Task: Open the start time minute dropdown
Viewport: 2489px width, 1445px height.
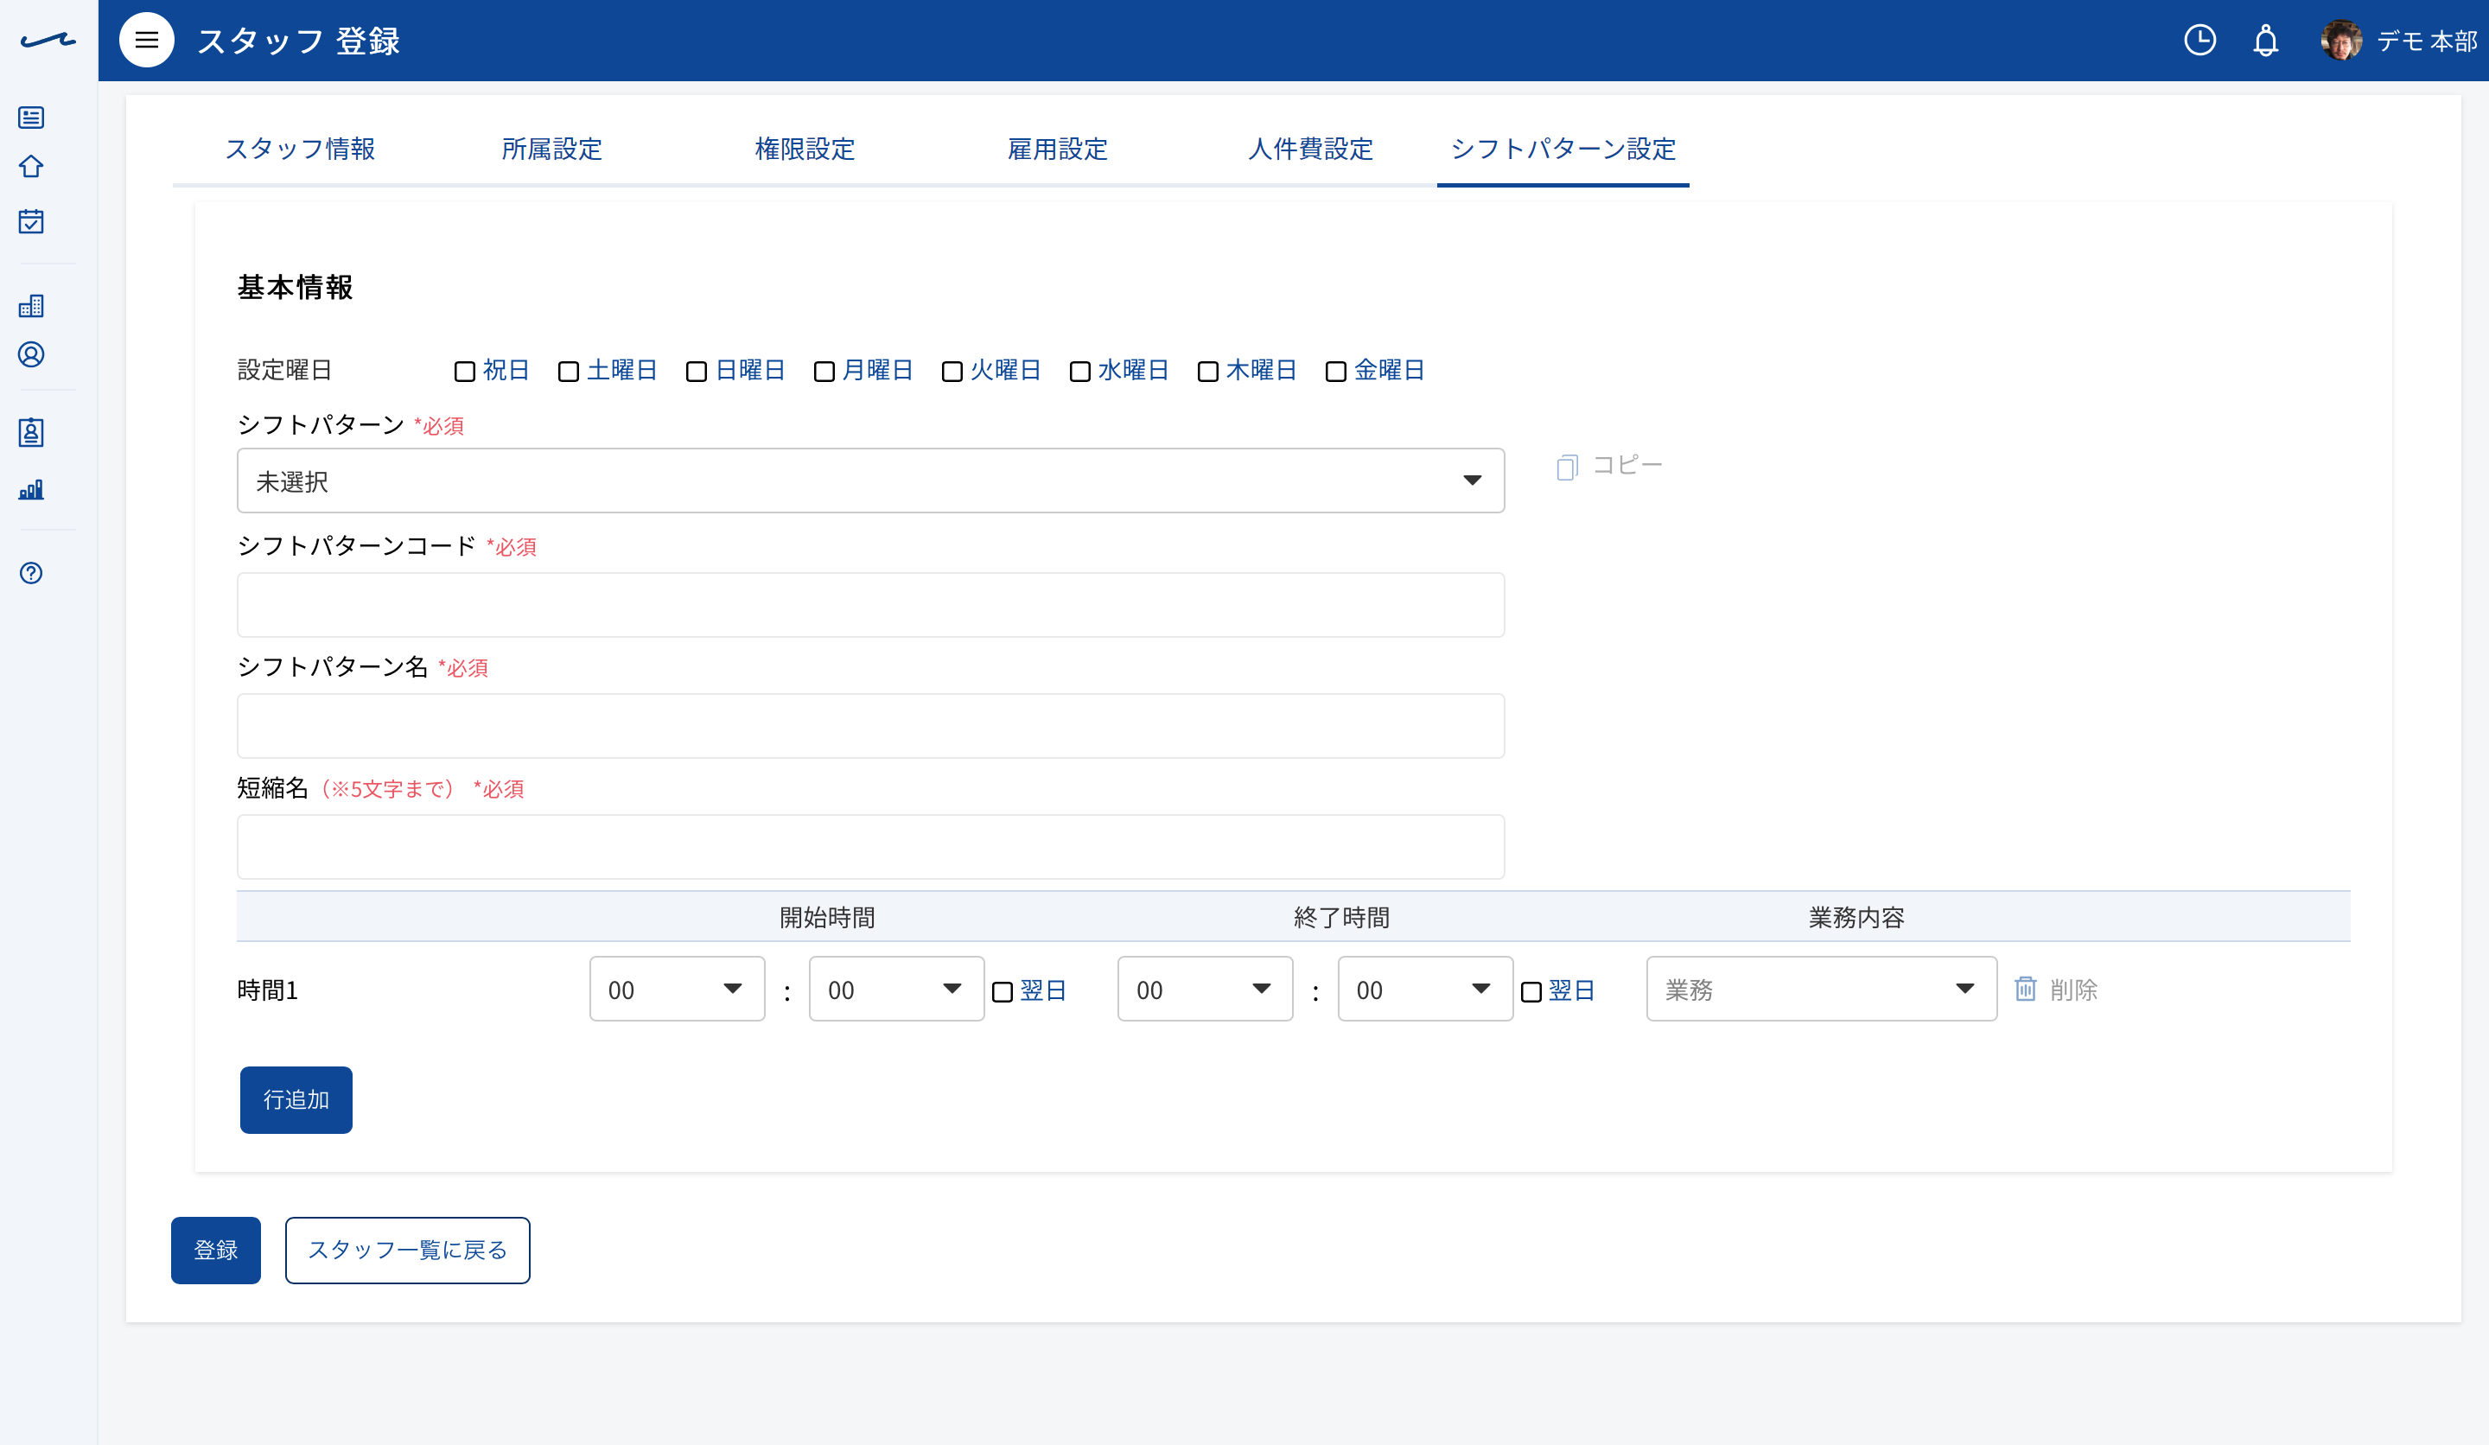Action: tap(896, 989)
